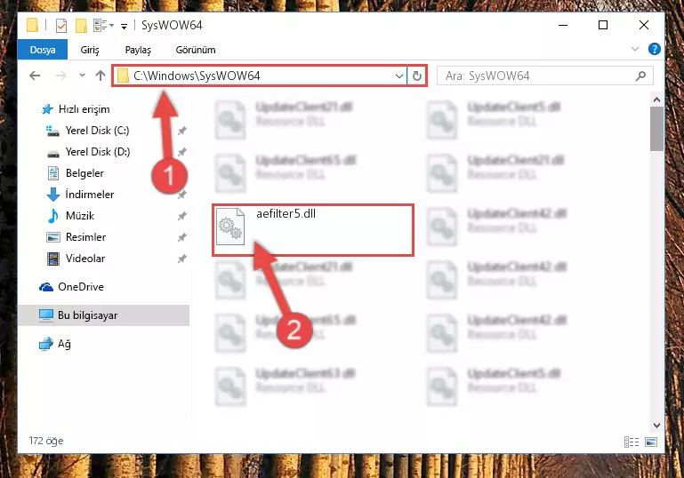Click the Hızlı erişim star icon
684x478 pixels.
pos(47,109)
